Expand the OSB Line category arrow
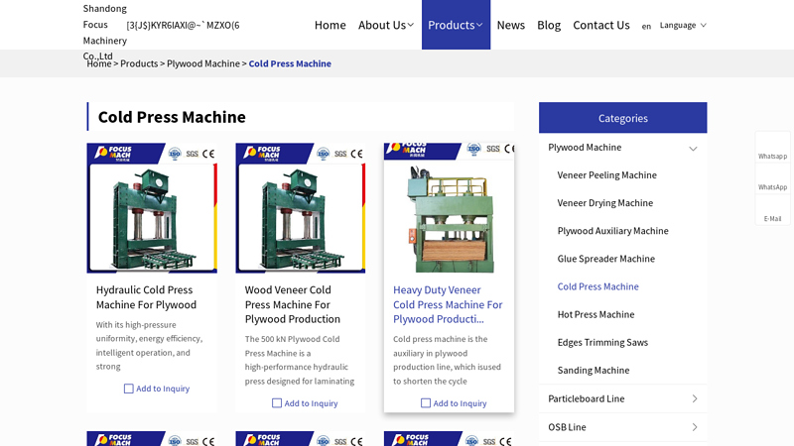Image resolution: width=794 pixels, height=446 pixels. pyautogui.click(x=694, y=427)
